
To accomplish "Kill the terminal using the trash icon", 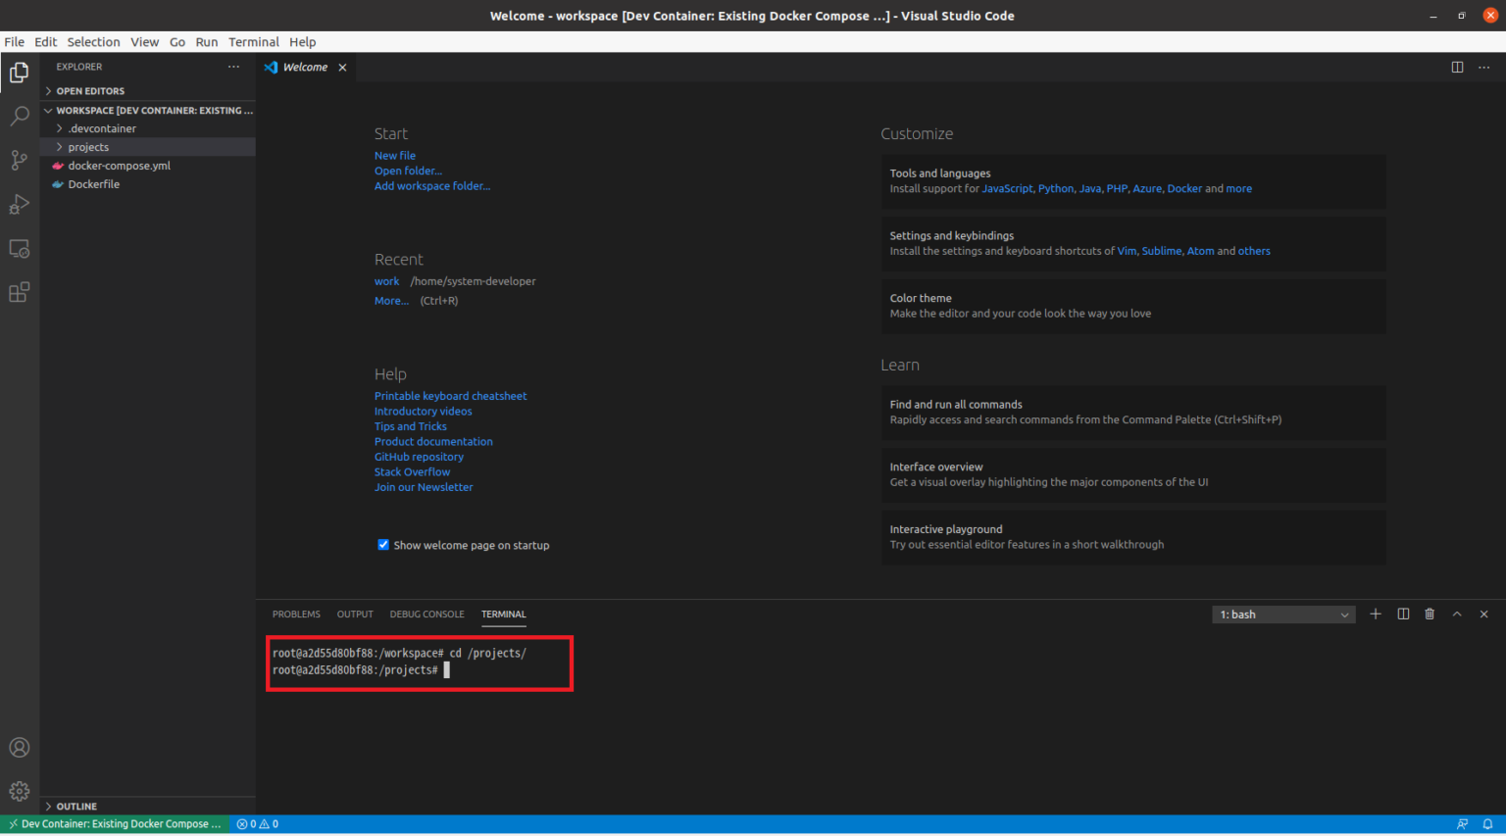I will pos(1430,614).
